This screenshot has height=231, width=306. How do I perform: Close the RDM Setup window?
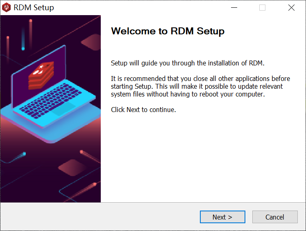(x=291, y=8)
